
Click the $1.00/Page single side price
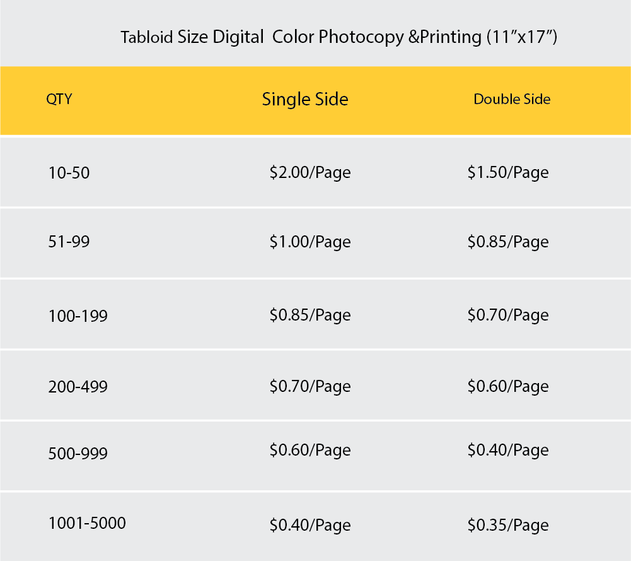(310, 242)
